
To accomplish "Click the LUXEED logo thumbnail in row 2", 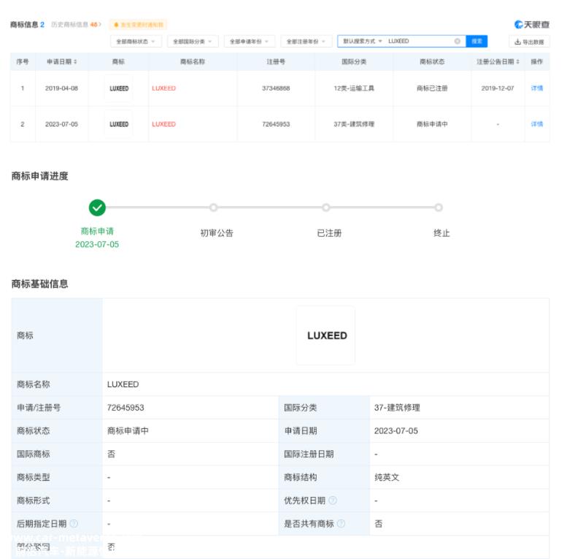I will [x=119, y=124].
